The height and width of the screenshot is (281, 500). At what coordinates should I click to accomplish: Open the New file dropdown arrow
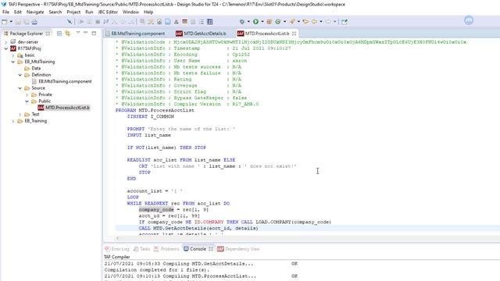click(x=11, y=22)
